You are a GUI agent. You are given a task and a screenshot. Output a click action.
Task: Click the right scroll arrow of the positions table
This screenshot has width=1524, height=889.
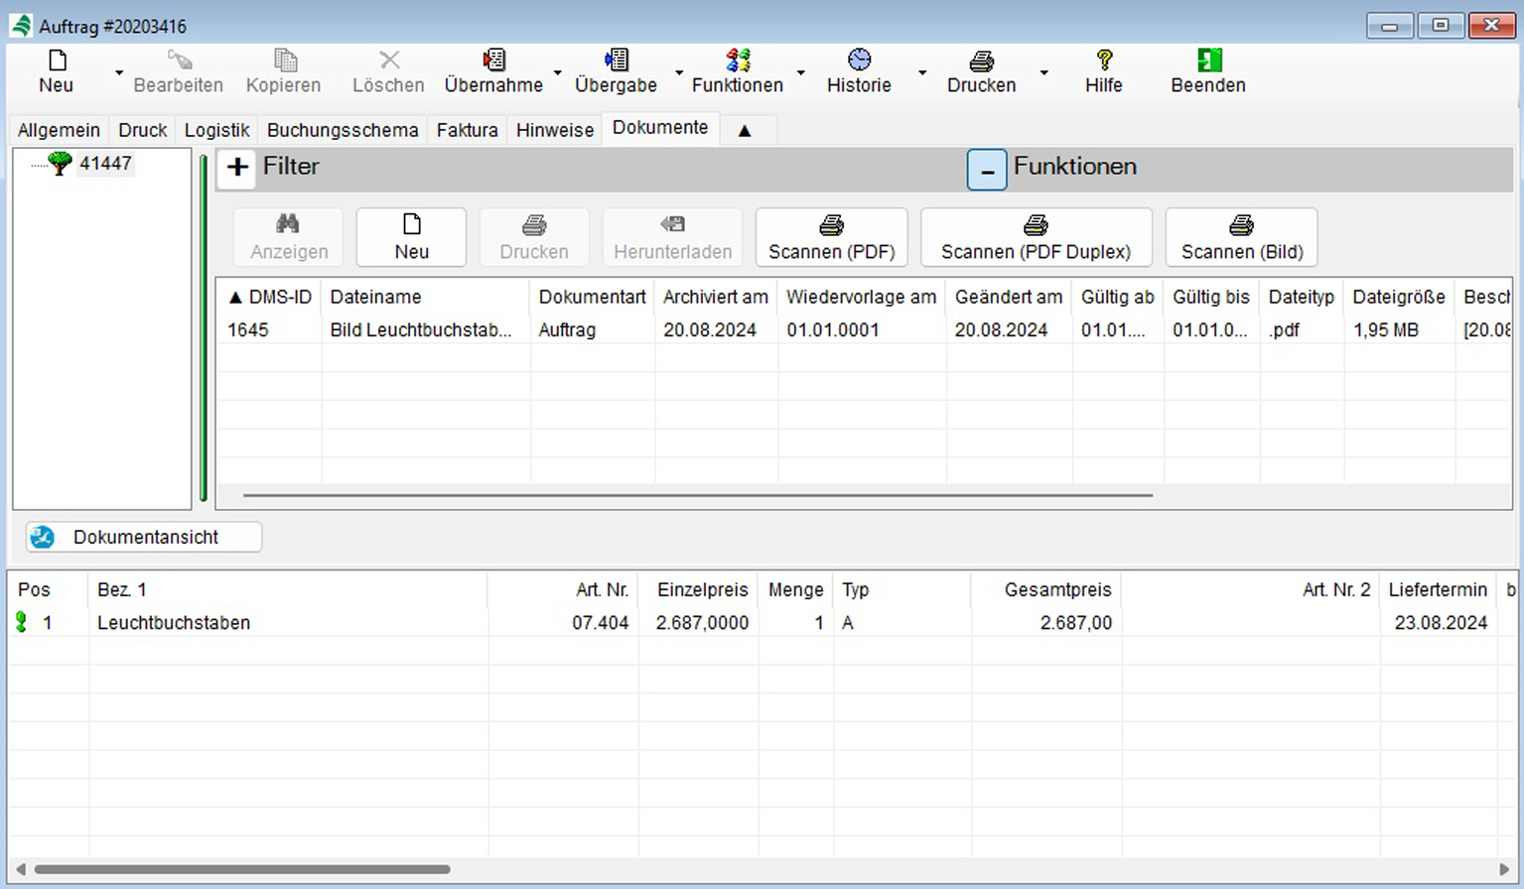[1504, 869]
